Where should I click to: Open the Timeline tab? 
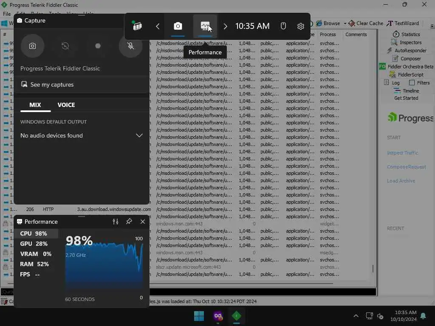(x=407, y=91)
